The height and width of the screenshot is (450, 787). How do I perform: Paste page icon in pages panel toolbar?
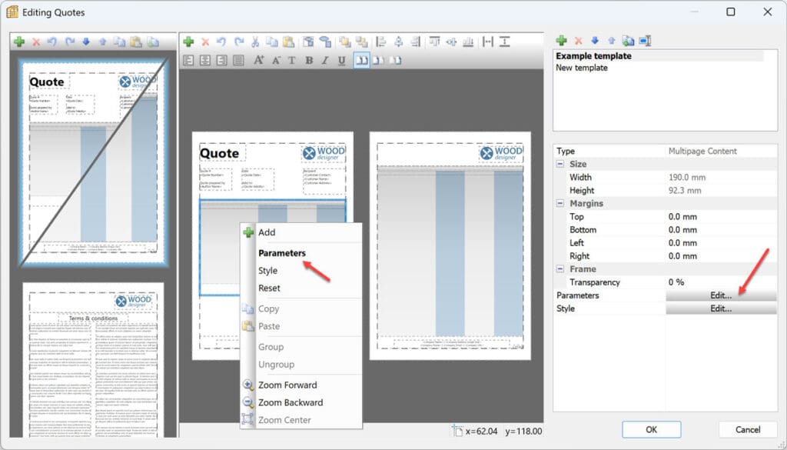point(136,42)
